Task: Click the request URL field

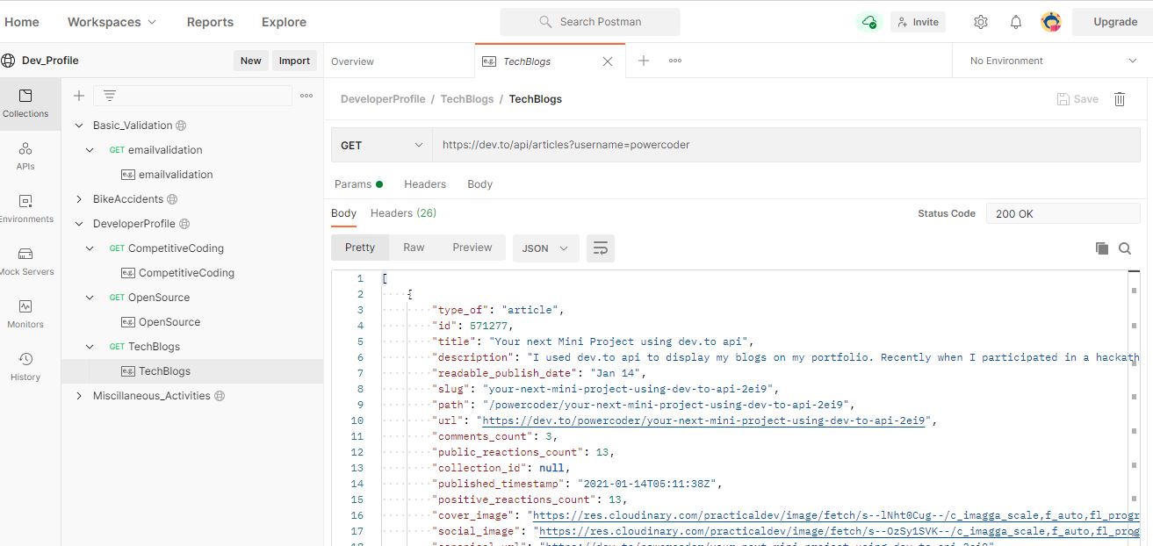Action: (788, 145)
